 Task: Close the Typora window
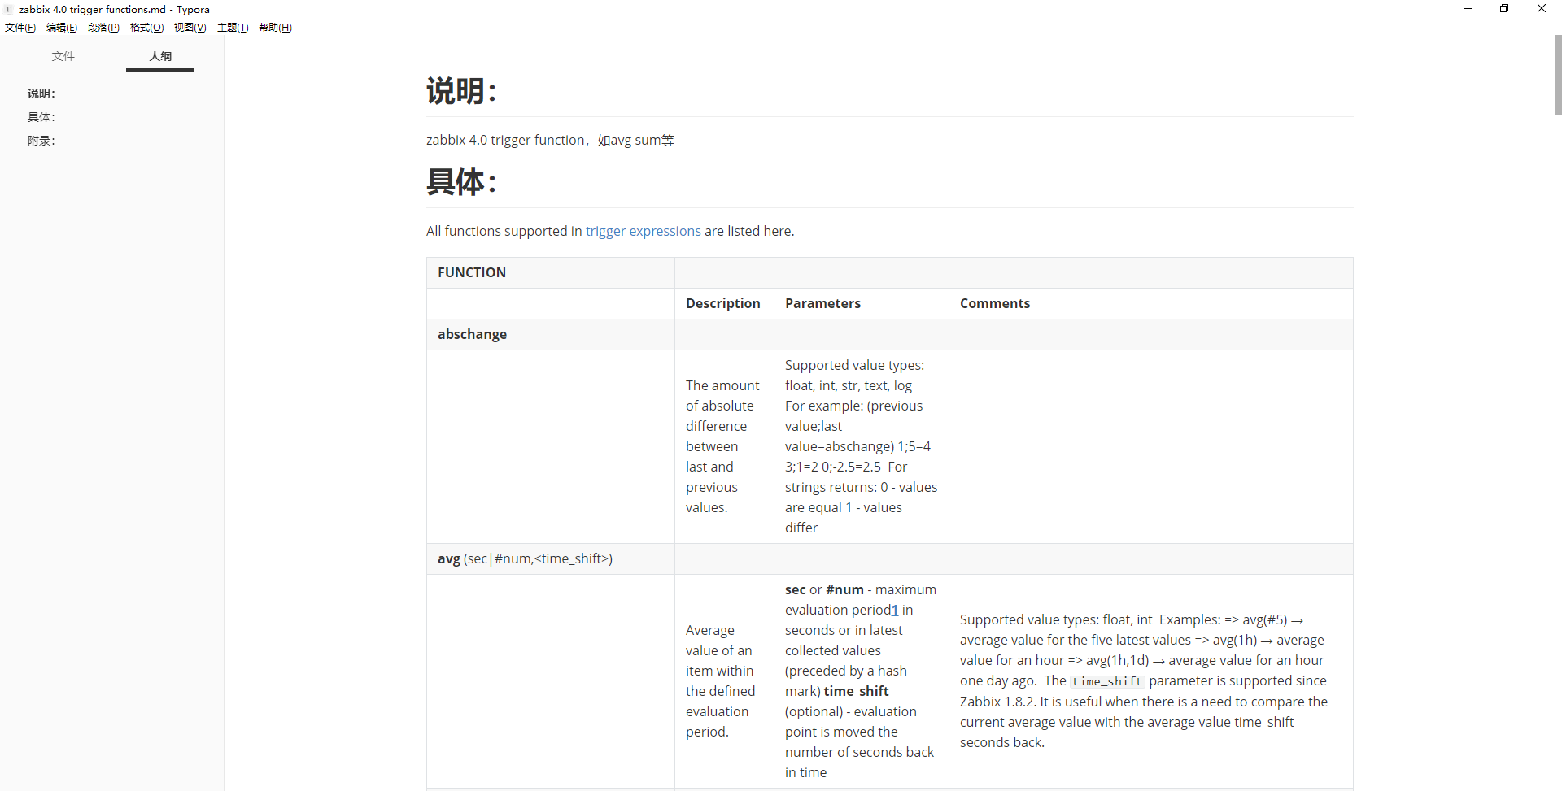(1542, 9)
